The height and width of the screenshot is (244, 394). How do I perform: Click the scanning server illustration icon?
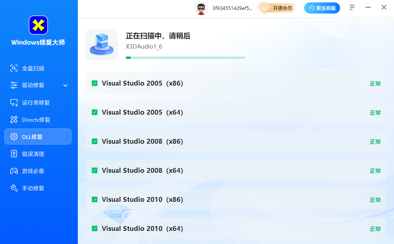102,45
